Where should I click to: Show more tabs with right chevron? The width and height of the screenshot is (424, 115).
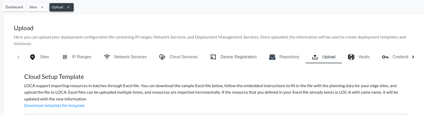[413, 57]
